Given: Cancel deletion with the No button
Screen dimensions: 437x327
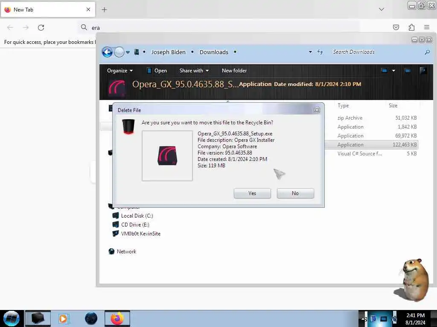Looking at the screenshot, I should (x=295, y=193).
